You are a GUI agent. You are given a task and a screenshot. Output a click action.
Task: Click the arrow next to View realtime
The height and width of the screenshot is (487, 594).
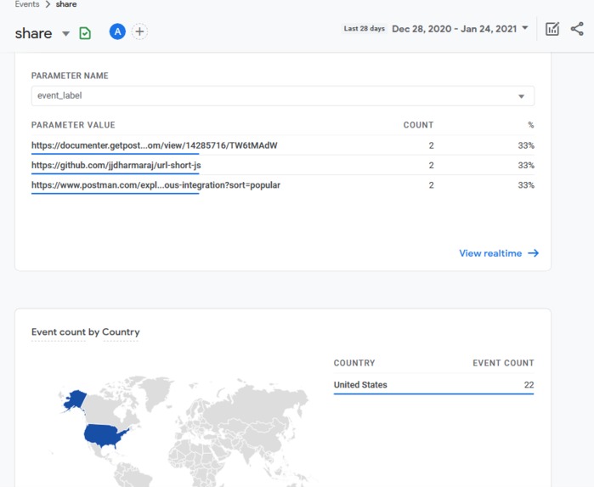click(x=534, y=253)
